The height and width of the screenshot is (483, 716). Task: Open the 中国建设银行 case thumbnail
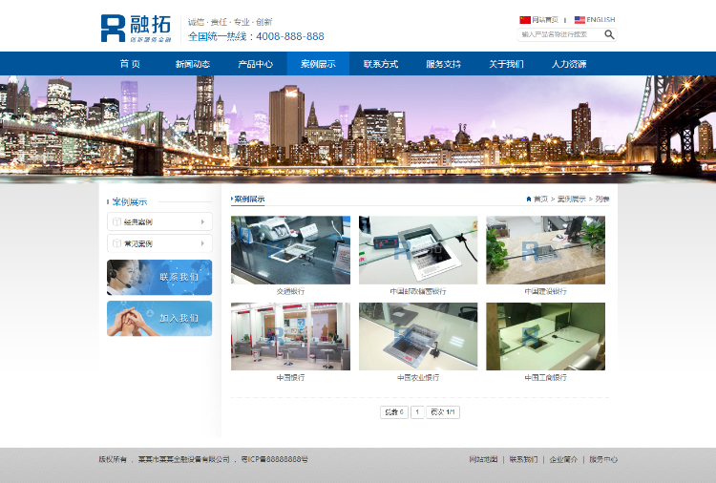(x=545, y=250)
